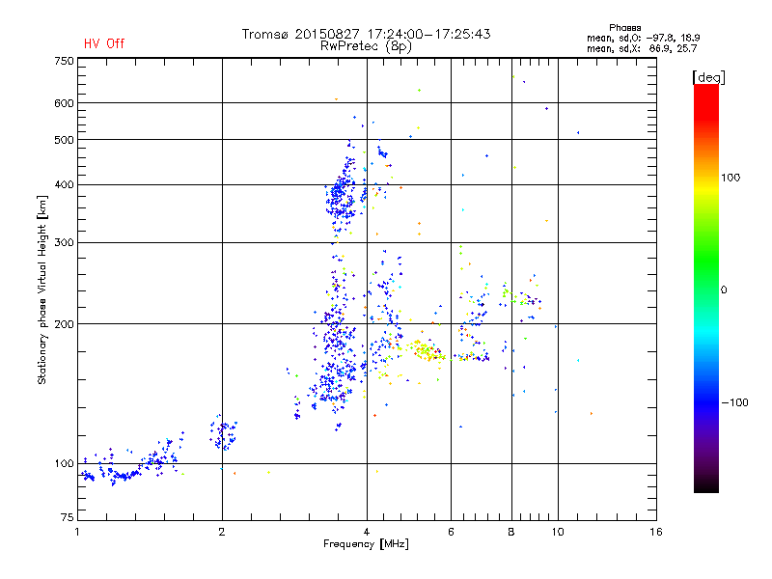
Task: Click the frequency axis label 1
Action: [77, 532]
